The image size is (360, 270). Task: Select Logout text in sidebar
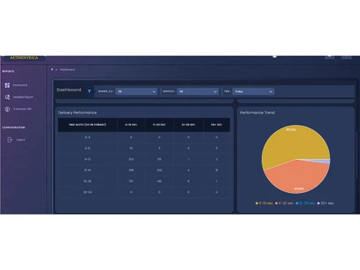21,140
